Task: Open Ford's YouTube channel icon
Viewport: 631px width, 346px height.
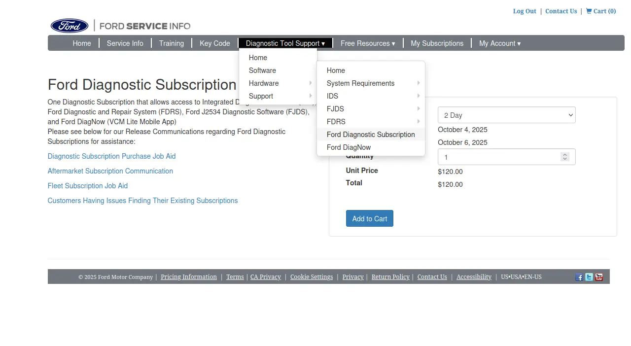Action: [x=599, y=277]
